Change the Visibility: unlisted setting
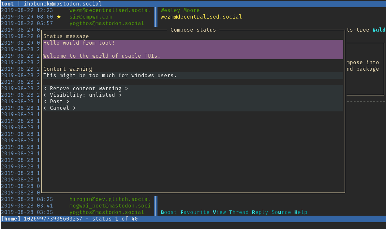The height and width of the screenshot is (229, 386). tap(82, 95)
